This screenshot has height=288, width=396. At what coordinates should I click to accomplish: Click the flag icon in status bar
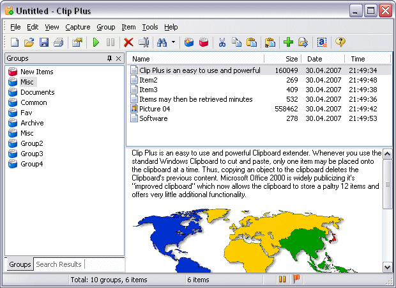[296, 279]
